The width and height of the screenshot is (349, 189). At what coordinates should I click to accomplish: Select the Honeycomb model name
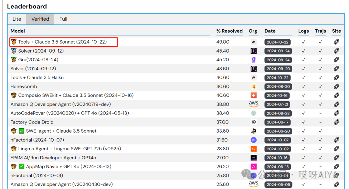[x=24, y=86]
